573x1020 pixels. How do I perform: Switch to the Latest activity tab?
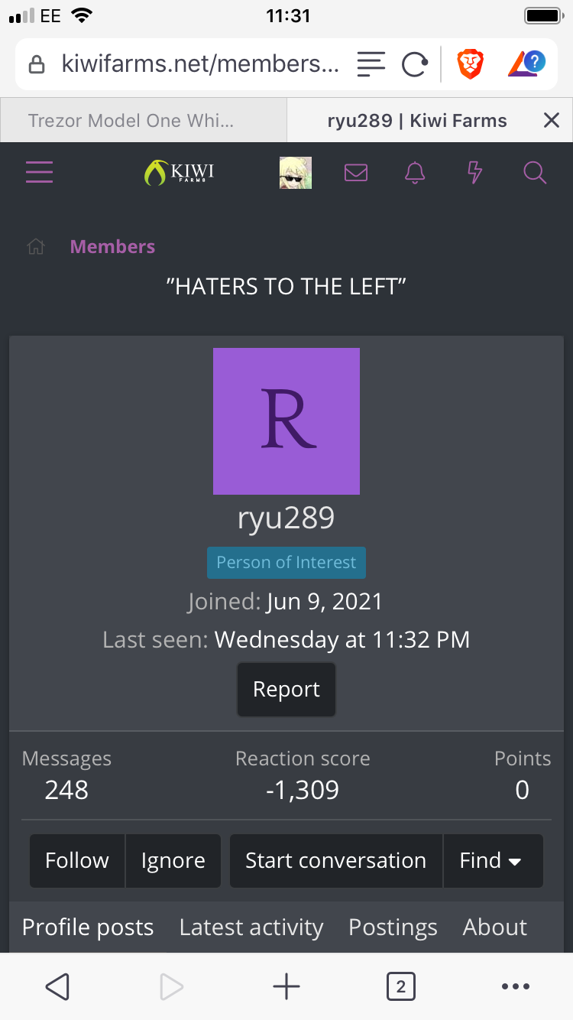coord(251,927)
